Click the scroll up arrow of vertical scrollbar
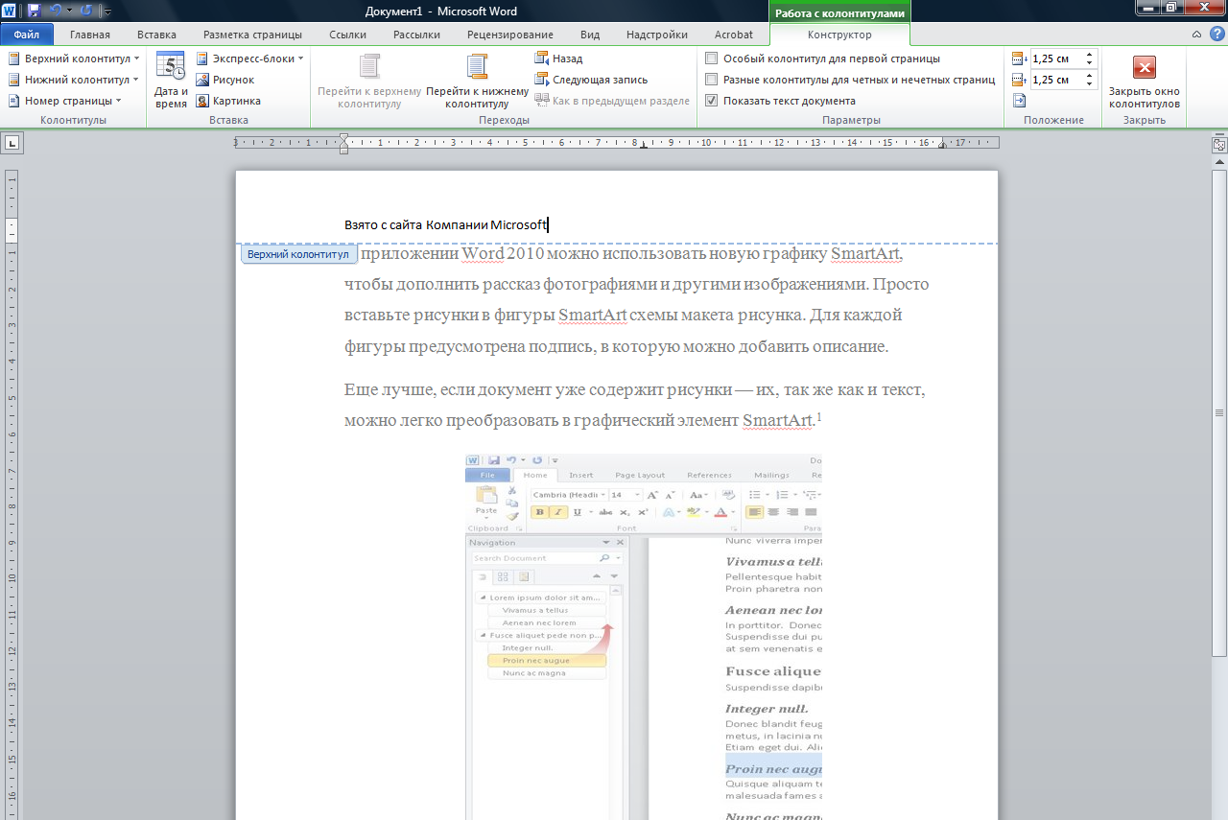This screenshot has height=820, width=1228. [x=1219, y=162]
